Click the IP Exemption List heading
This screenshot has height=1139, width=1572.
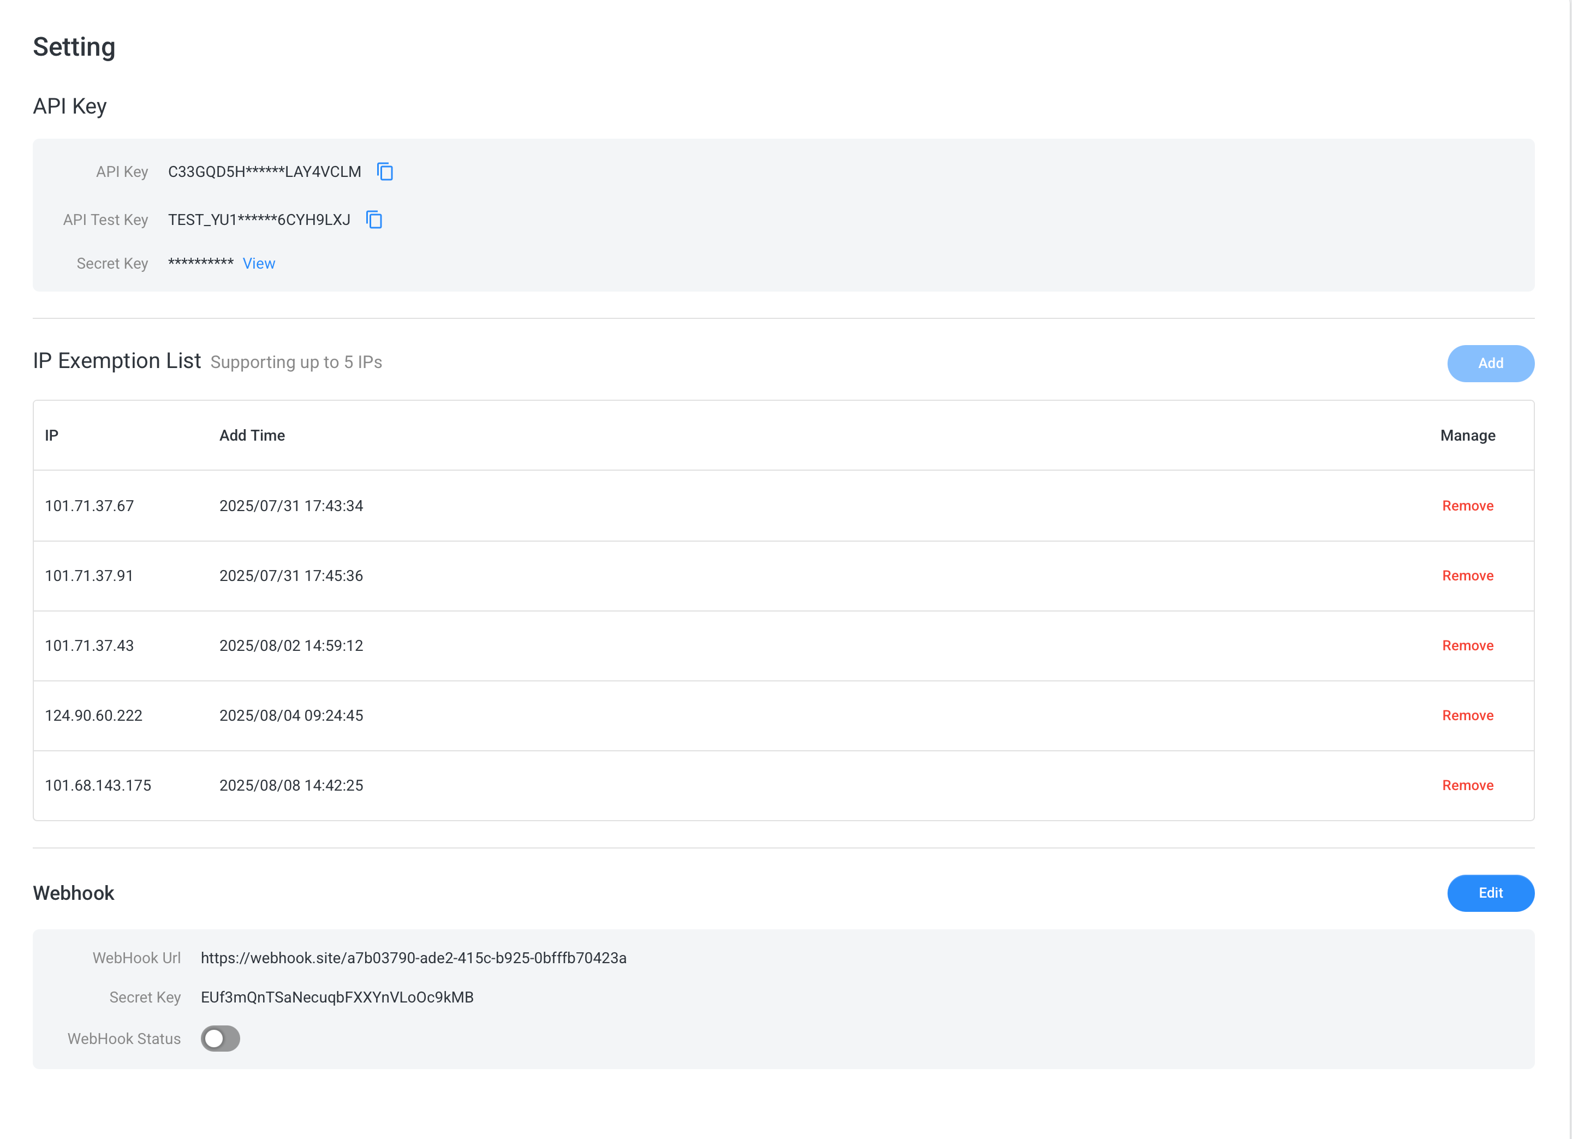(x=117, y=361)
